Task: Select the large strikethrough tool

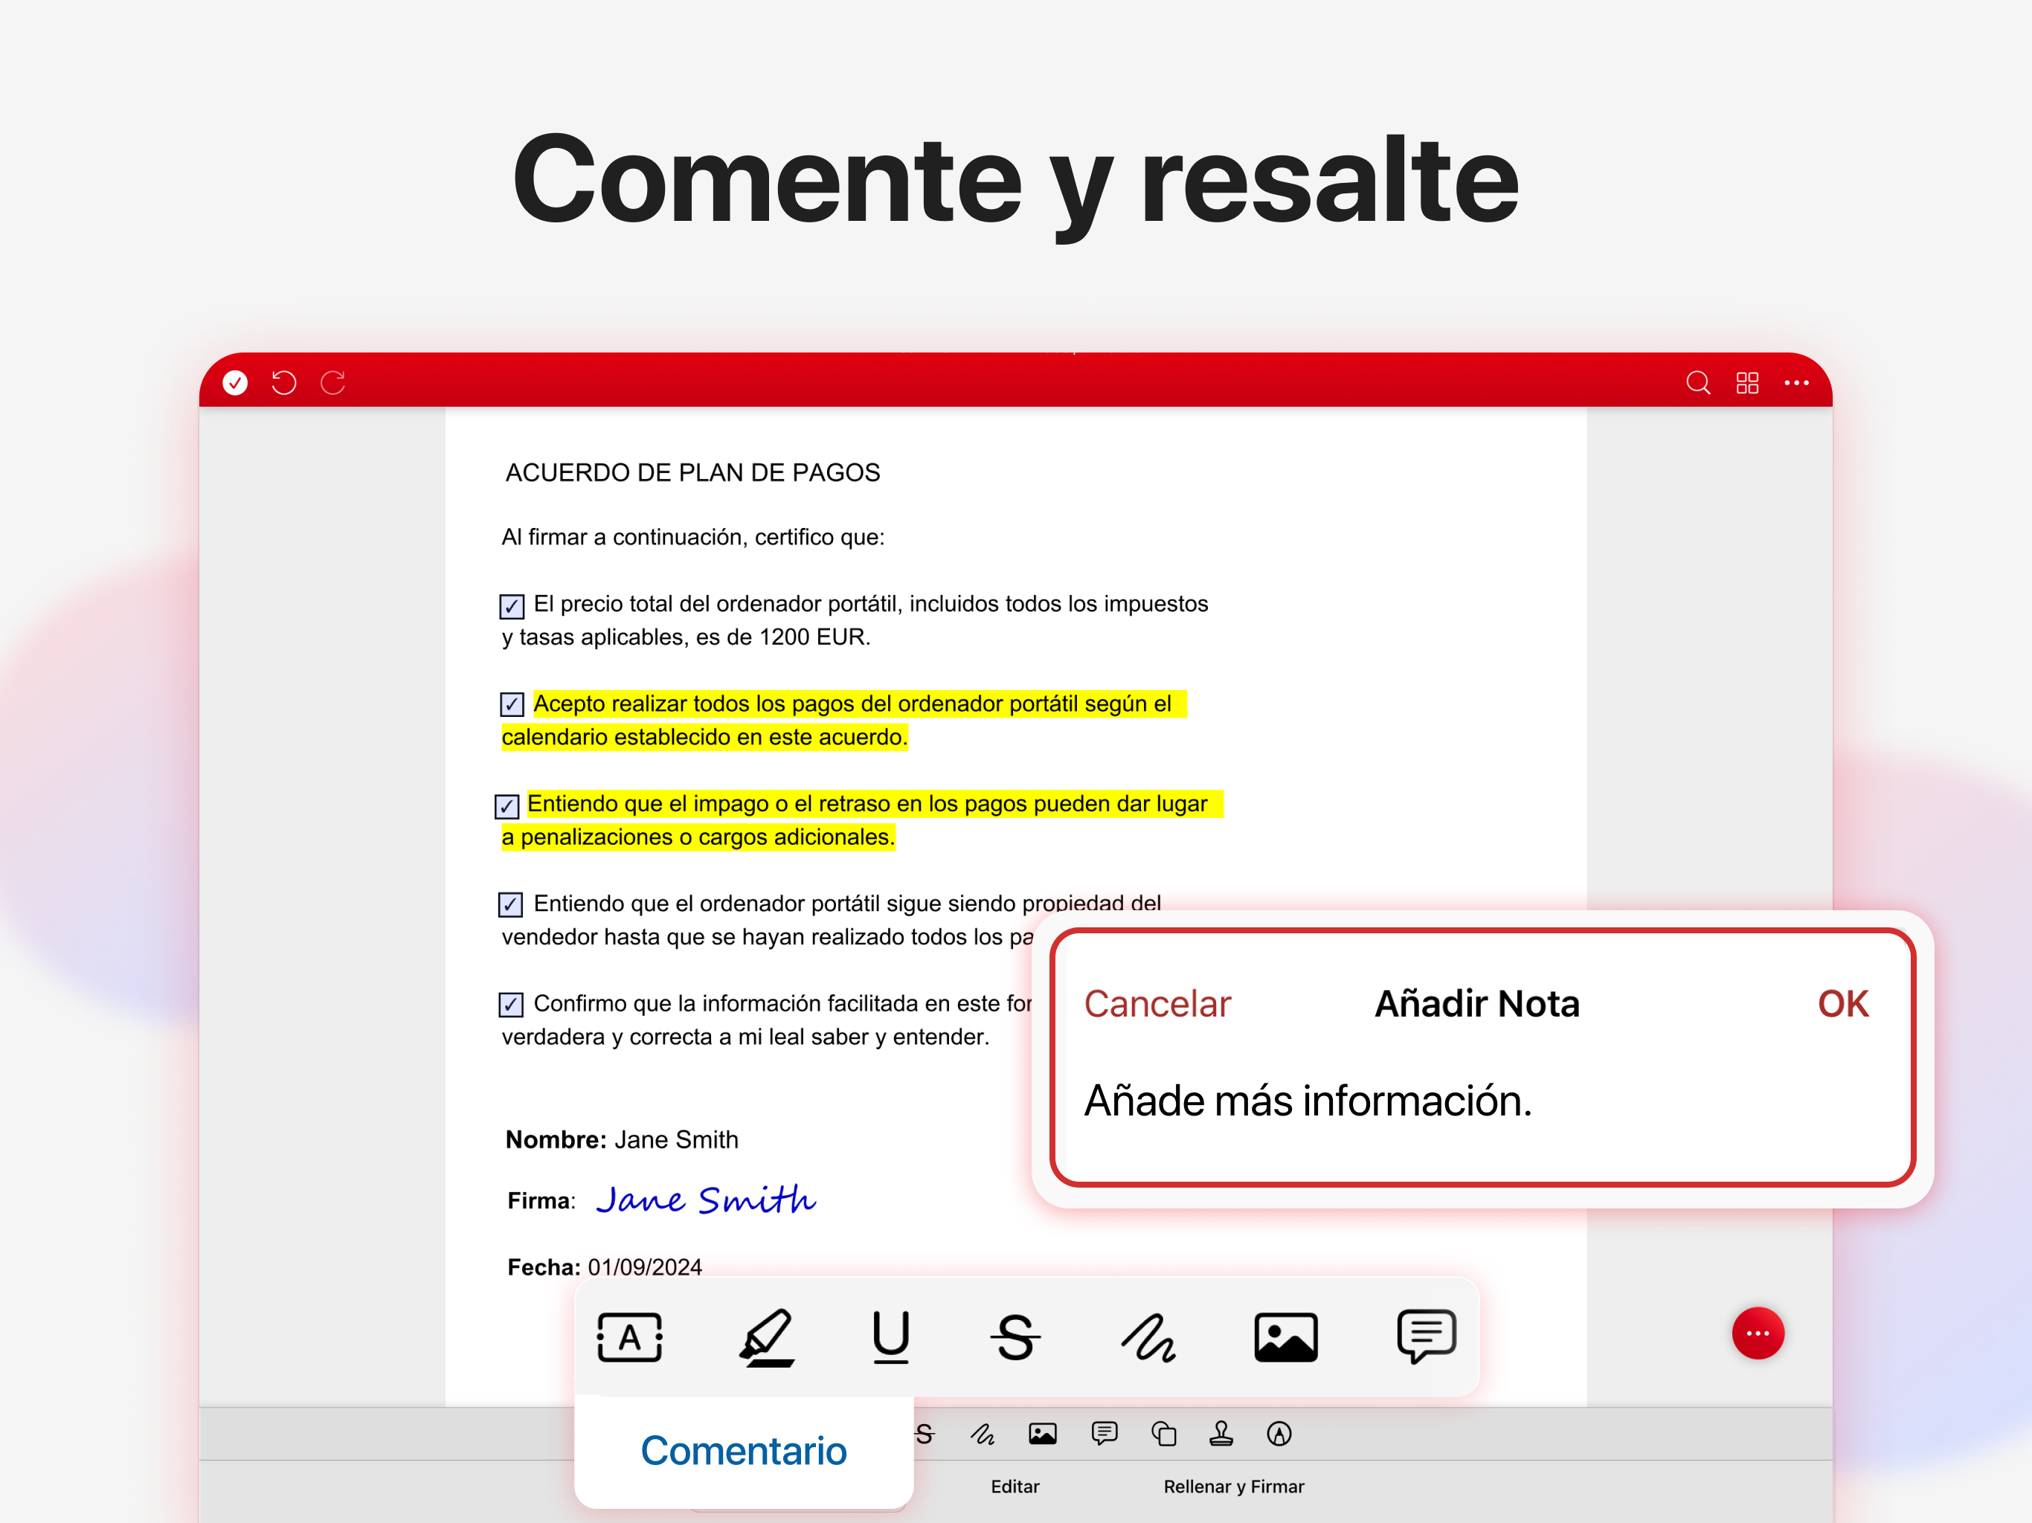Action: pyautogui.click(x=1015, y=1337)
